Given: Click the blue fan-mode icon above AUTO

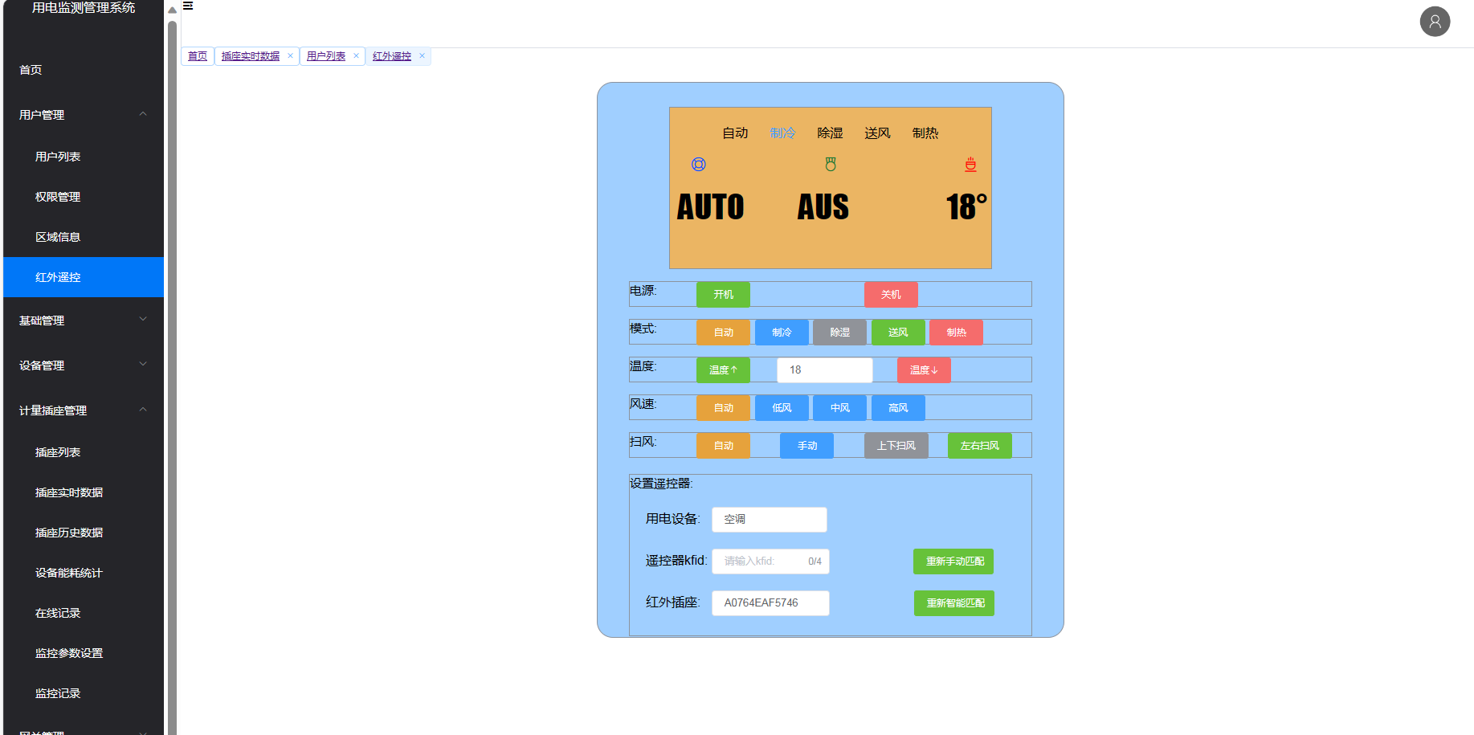Looking at the screenshot, I should pyautogui.click(x=699, y=165).
